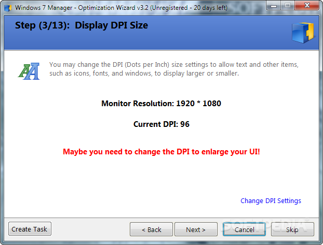This screenshot has height=245, width=323.
Task: Click the disabled maximize window button
Action: coord(288,6)
